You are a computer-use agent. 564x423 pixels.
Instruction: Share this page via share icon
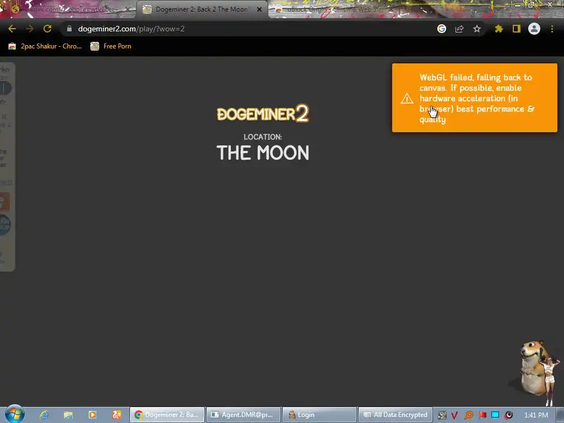pos(459,29)
